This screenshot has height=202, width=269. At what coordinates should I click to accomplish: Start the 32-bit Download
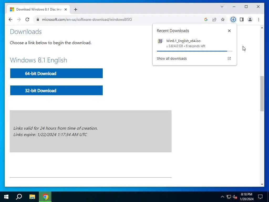tap(56, 90)
